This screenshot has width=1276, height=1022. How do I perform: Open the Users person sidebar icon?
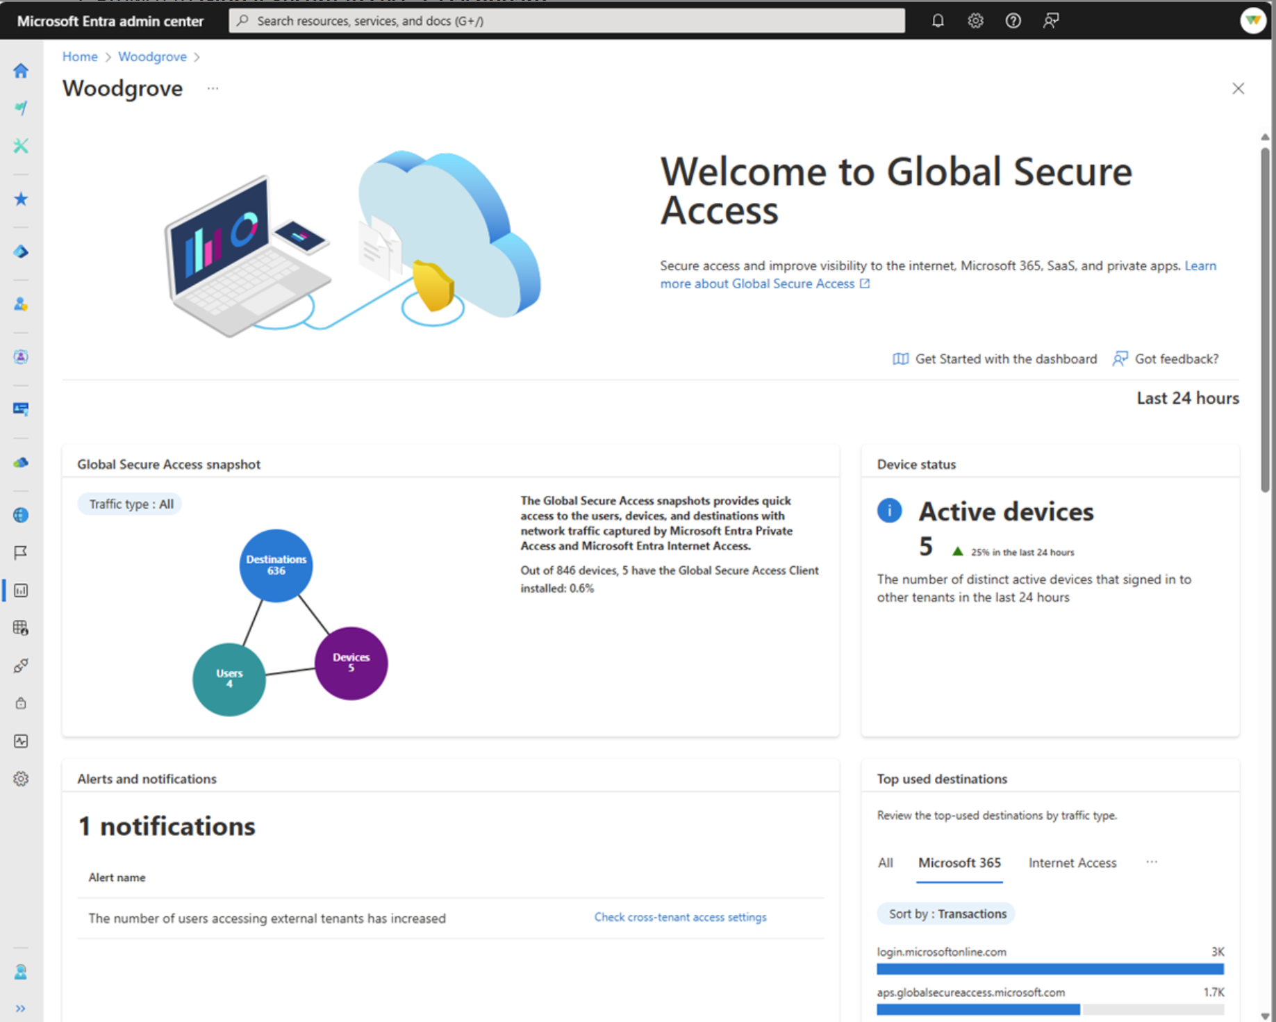(x=21, y=304)
